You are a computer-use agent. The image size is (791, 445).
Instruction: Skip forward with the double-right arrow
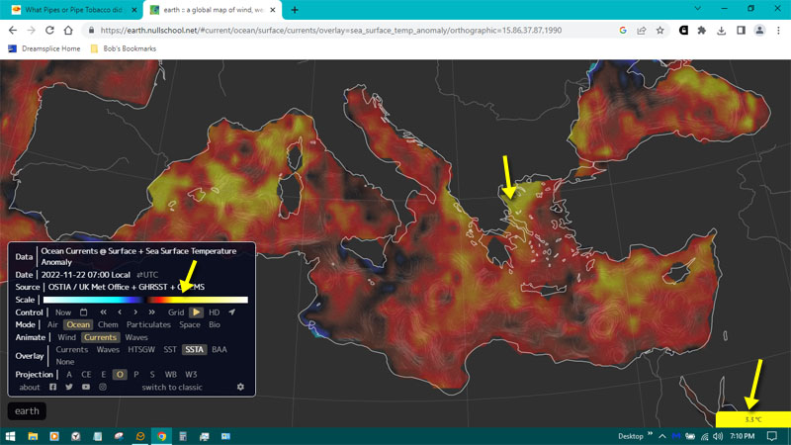click(x=152, y=312)
